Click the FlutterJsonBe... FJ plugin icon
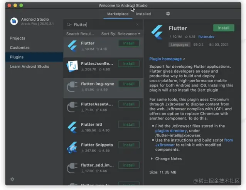 point(72,66)
